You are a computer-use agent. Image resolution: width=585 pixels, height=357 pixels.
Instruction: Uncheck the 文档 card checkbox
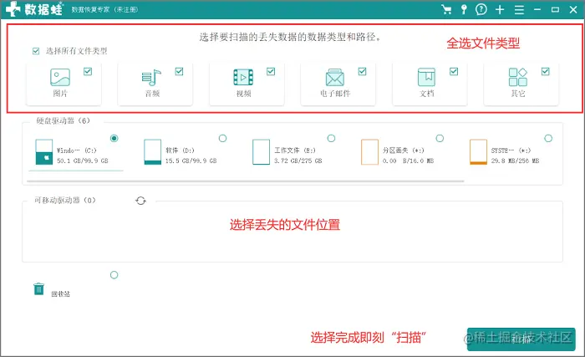454,71
